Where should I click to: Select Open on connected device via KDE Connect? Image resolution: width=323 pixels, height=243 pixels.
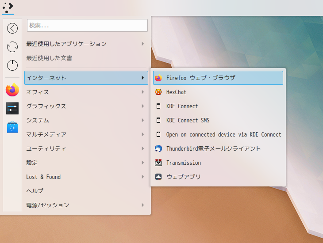[218, 134]
